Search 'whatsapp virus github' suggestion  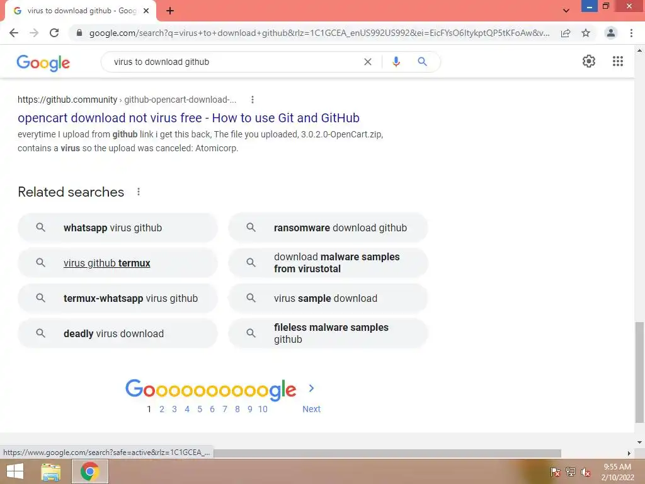pos(118,228)
